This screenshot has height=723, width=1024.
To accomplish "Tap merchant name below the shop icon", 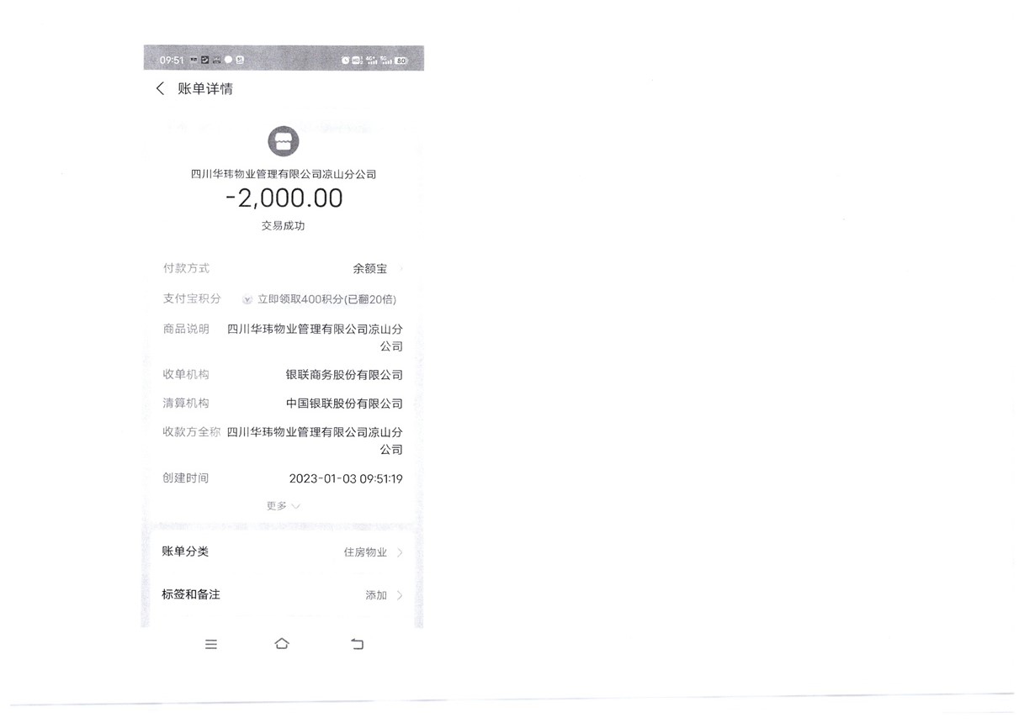I will (284, 174).
